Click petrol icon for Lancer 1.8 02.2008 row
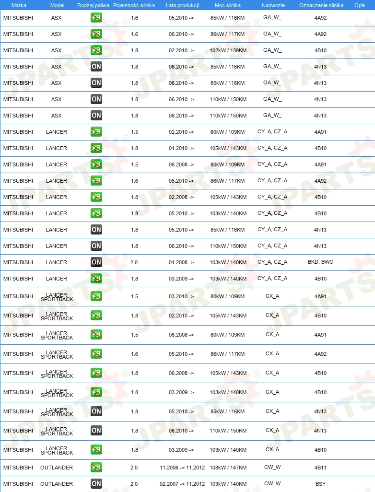Image resolution: width=375 pixels, height=492 pixels. click(96, 197)
